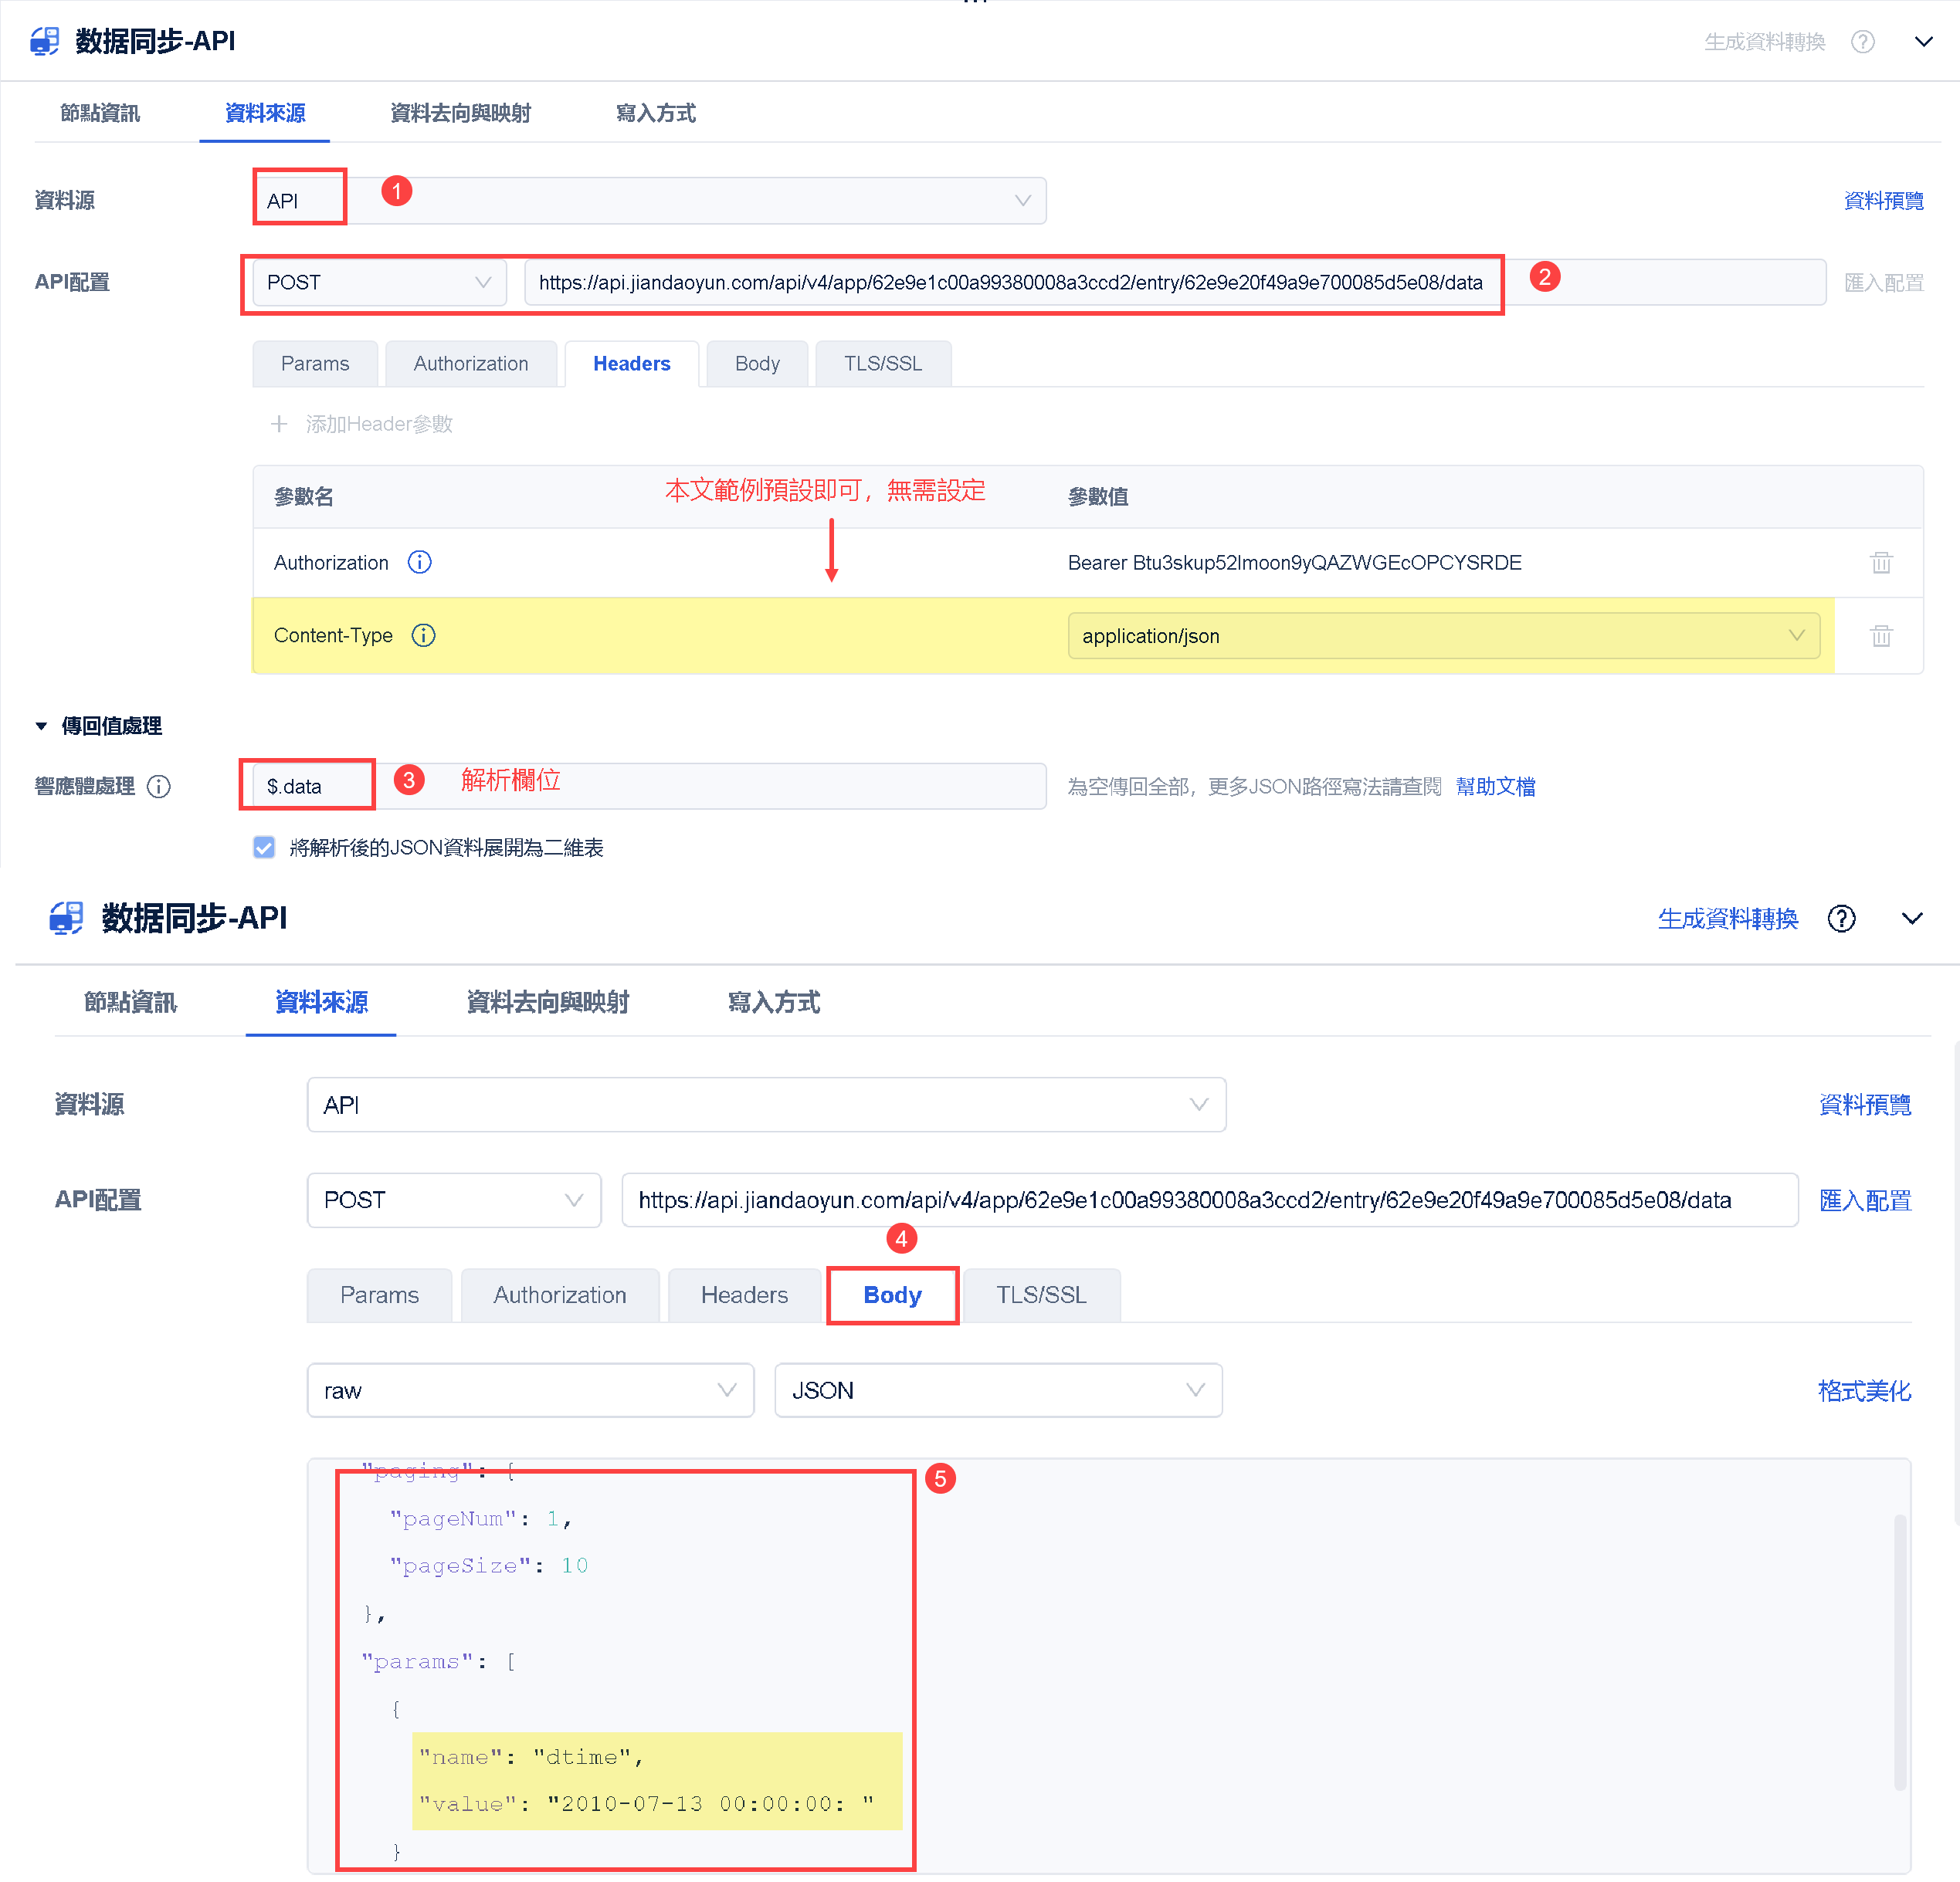Screen dimensions: 1960x1882
Task: Click the 数据同步-API node icon in lower panel
Action: (x=67, y=918)
